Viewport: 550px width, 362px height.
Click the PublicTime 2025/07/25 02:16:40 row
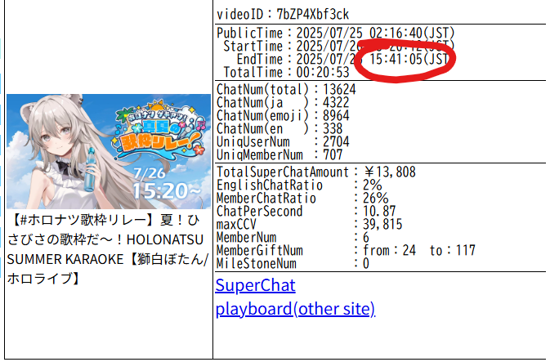[336, 33]
